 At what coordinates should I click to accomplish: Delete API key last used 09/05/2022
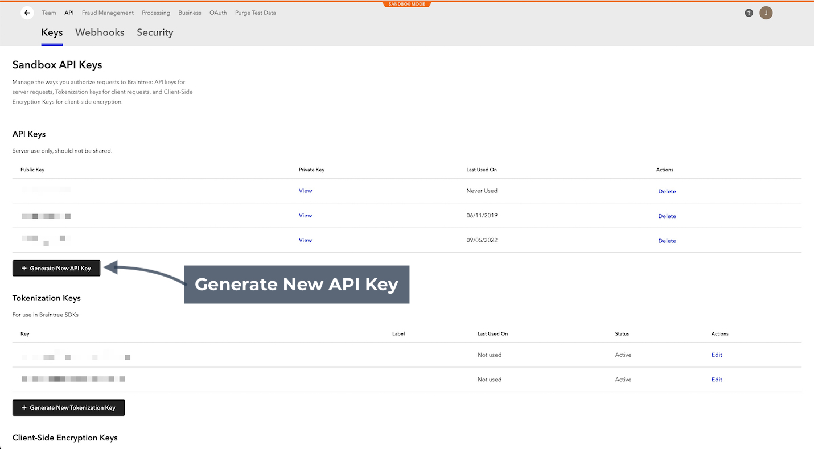[x=667, y=241]
